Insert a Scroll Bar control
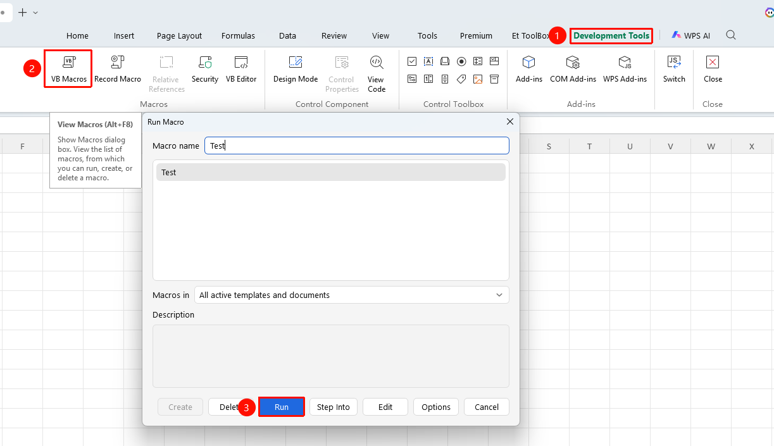Screen dimensions: 774x446 tap(445, 79)
